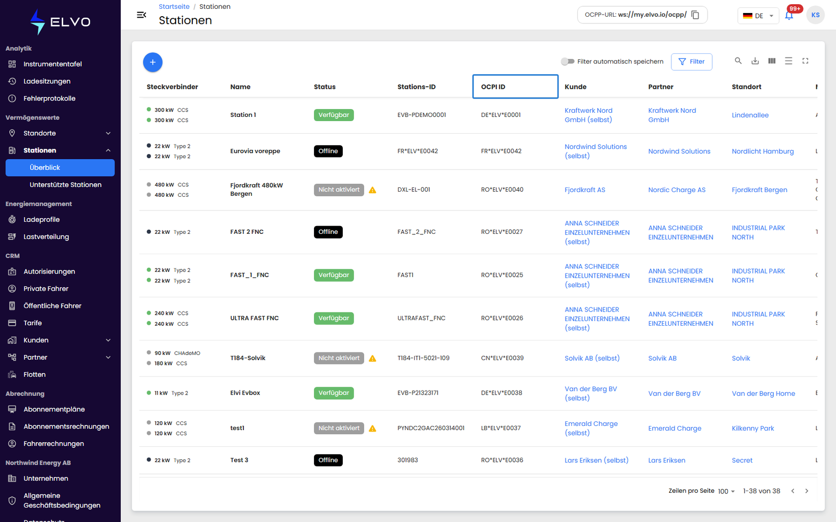Open the Lars Eriksen (selbst) customer link
The width and height of the screenshot is (836, 522).
coord(596,460)
